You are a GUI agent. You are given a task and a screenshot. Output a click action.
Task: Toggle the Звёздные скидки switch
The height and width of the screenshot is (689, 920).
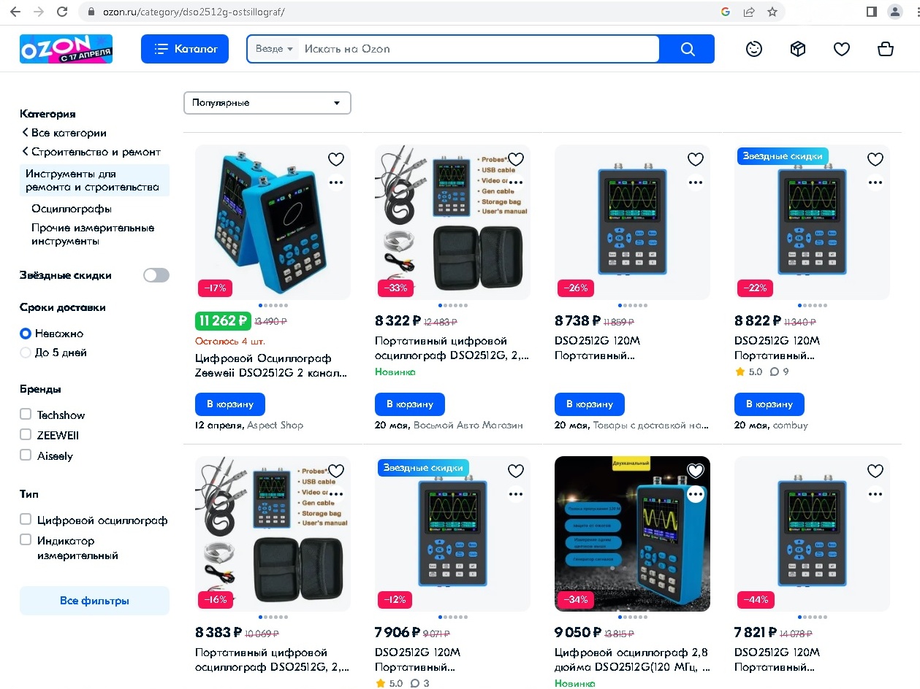pos(156,275)
